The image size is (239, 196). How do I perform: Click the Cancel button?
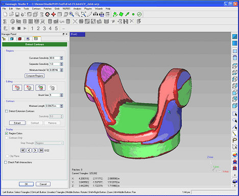coord(43,184)
